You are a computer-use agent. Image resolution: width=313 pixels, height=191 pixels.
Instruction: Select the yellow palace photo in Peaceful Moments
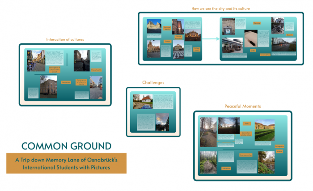pos(264,130)
